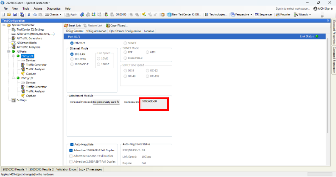The height and width of the screenshot is (177, 336).
Task: Click the Personality Board field
Action: [x=106, y=102]
